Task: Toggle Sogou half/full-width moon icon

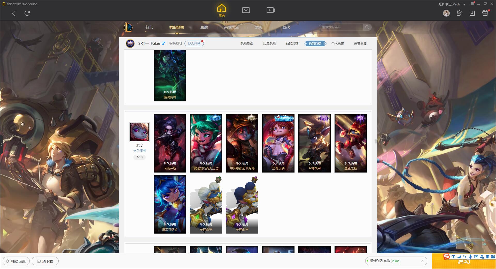Action: coord(459,257)
